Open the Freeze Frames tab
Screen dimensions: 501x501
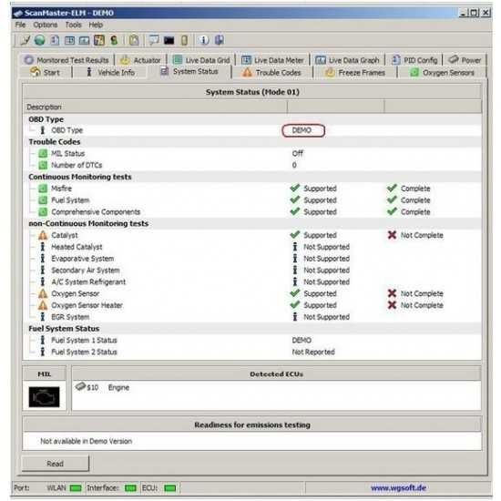pyautogui.click(x=355, y=73)
